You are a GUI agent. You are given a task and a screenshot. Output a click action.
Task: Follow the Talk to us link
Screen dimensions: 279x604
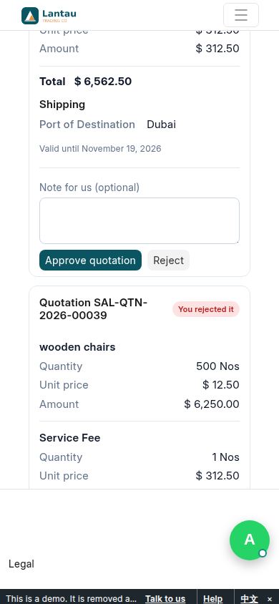point(165,599)
